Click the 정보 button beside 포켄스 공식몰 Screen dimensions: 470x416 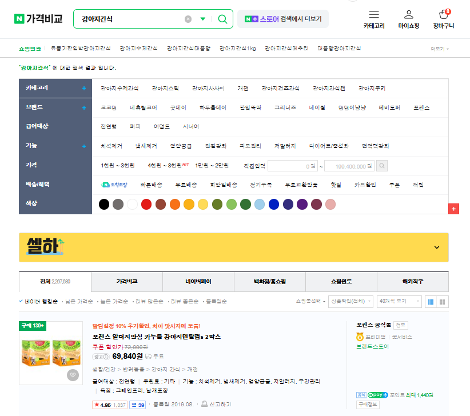(x=400, y=325)
